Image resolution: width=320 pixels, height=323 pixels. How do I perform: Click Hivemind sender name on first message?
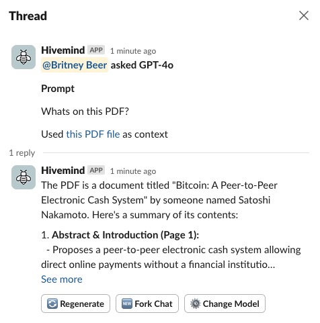click(63, 50)
